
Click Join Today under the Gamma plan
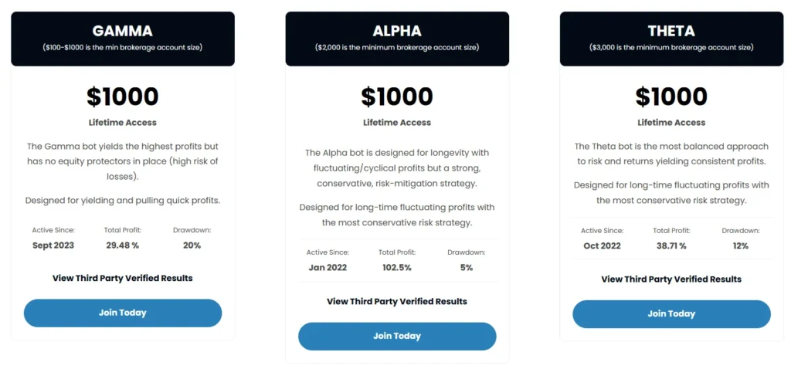click(x=123, y=313)
